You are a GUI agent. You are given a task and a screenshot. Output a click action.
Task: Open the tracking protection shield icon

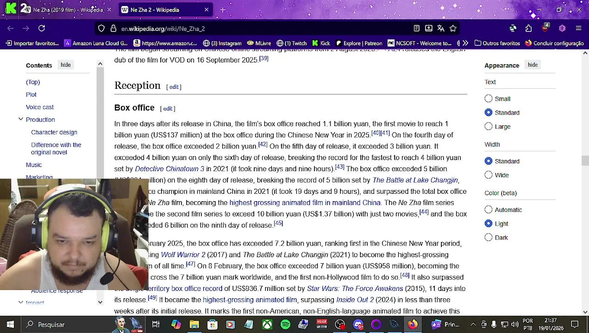point(101,28)
